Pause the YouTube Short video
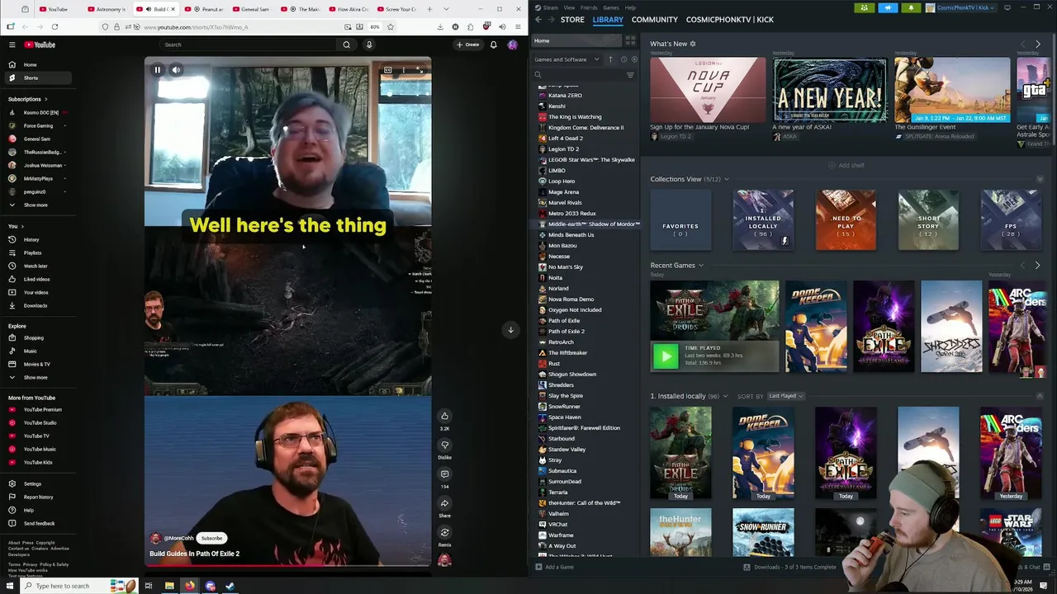1057x594 pixels. point(157,70)
